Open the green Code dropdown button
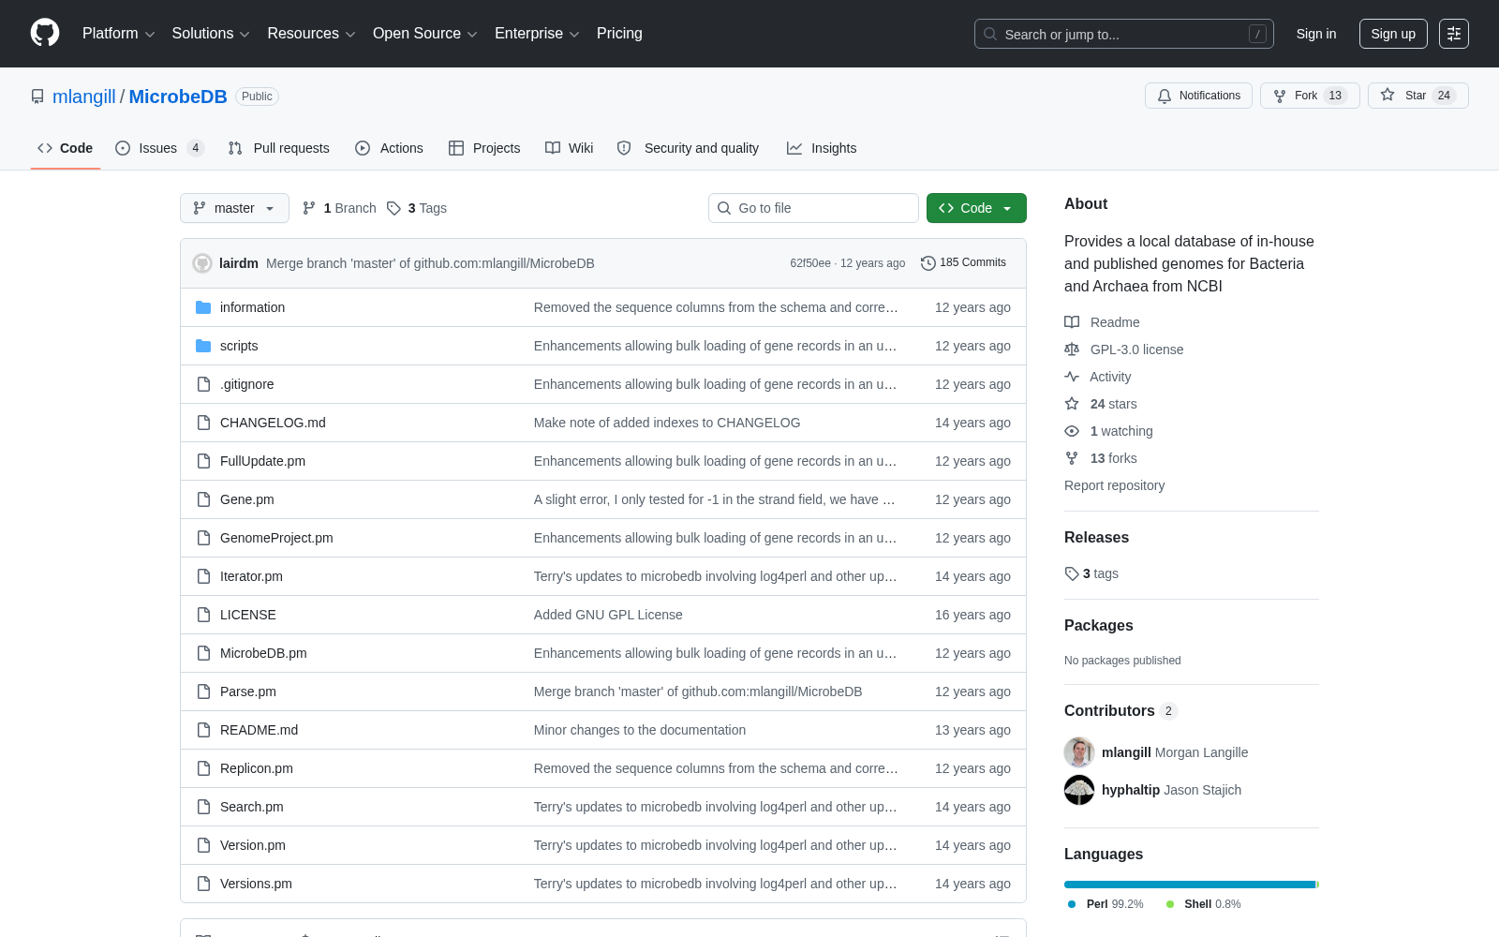The width and height of the screenshot is (1499, 937). (976, 208)
